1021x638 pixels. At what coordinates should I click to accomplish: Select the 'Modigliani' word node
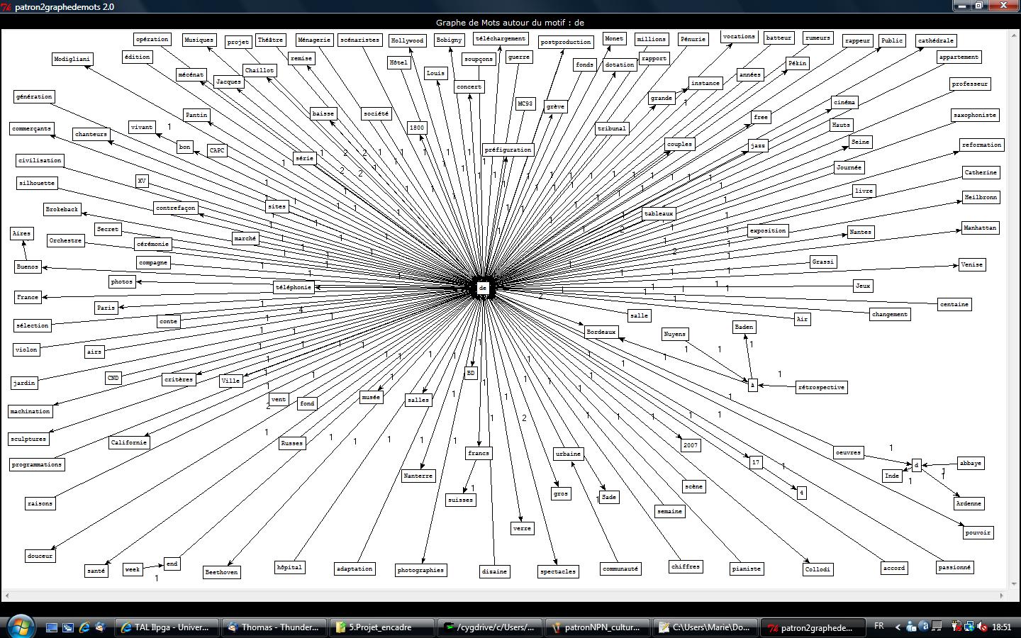tap(72, 60)
